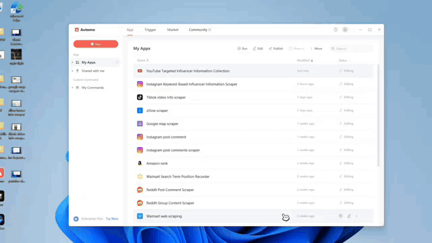Click the search magnifier icon
432x243 pixels.
333,49
